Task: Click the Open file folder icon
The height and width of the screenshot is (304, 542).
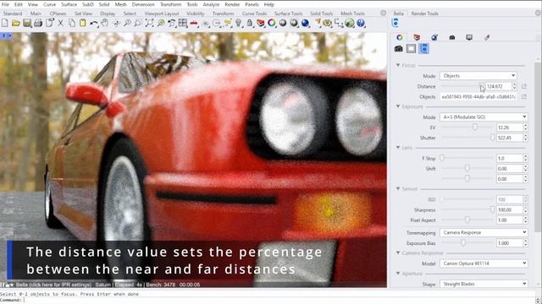Action: [x=16, y=23]
